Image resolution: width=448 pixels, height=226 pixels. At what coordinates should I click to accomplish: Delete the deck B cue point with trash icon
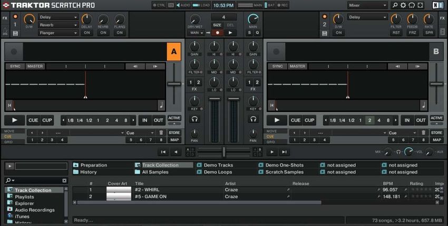(x=423, y=133)
